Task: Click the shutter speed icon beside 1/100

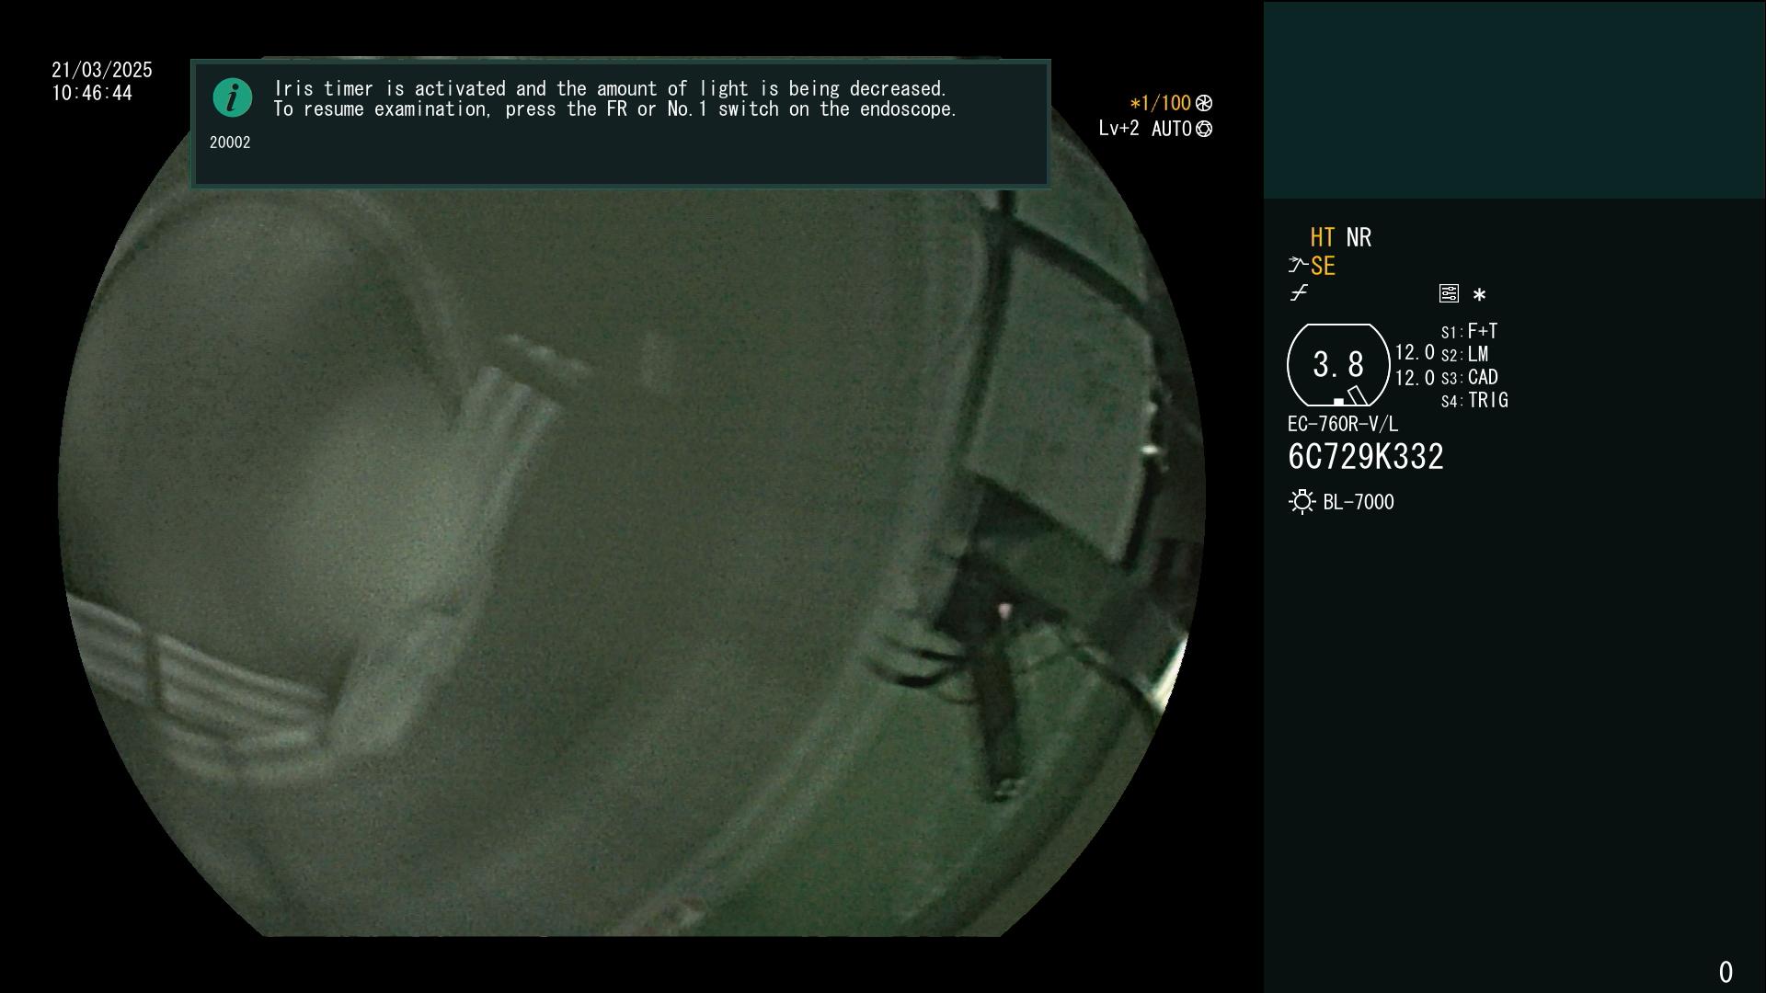Action: (x=1204, y=103)
